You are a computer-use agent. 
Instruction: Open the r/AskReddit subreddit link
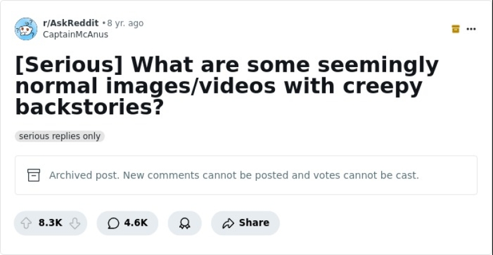pos(71,23)
